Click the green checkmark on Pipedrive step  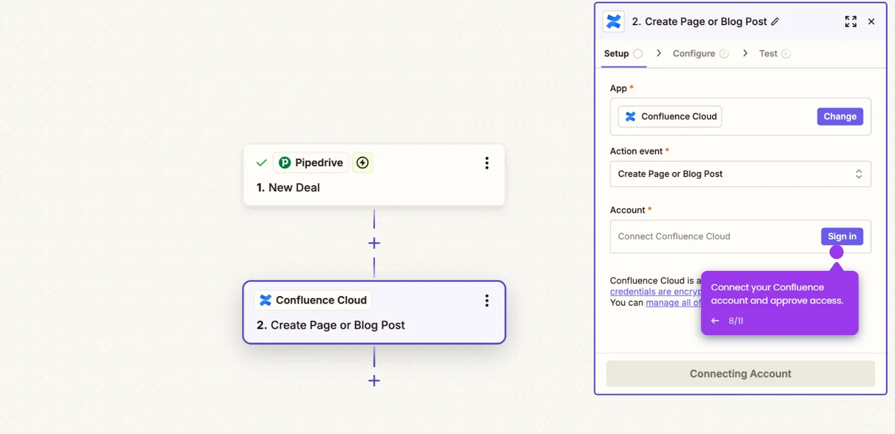262,163
